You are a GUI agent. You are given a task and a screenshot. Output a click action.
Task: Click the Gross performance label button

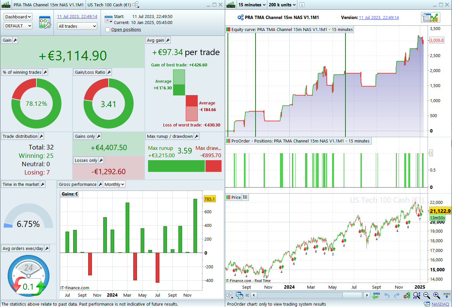point(78,184)
